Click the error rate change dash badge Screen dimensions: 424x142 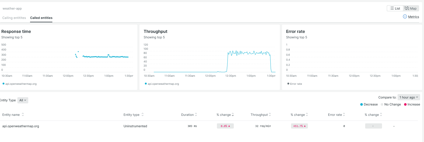(373, 126)
